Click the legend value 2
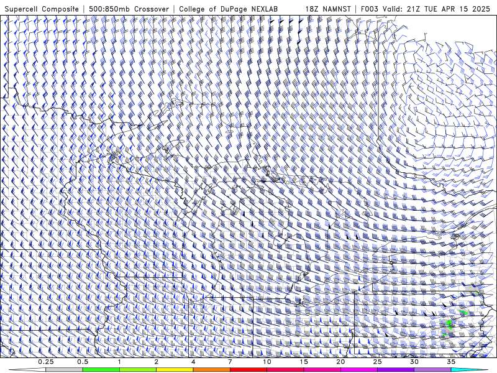 click(157, 362)
